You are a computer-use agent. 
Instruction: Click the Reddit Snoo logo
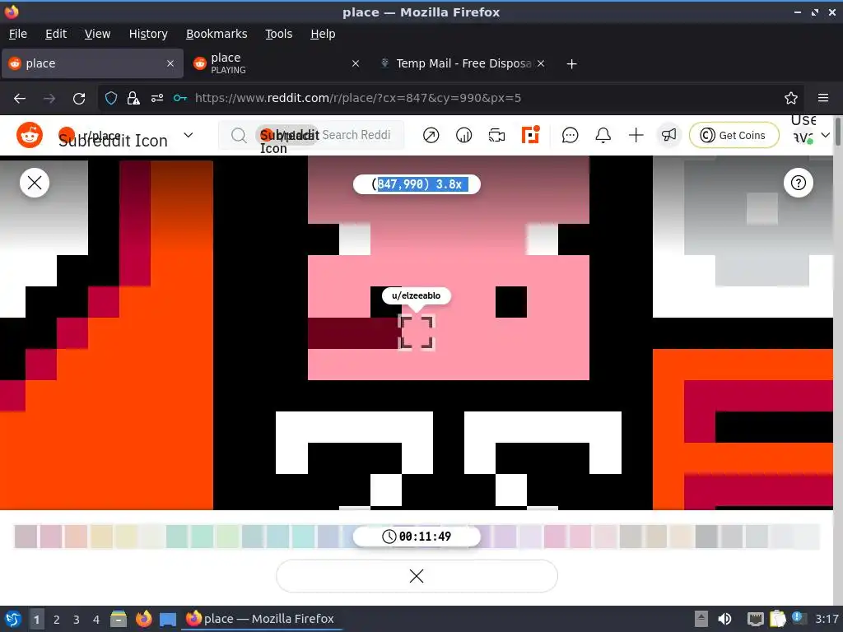tap(30, 135)
